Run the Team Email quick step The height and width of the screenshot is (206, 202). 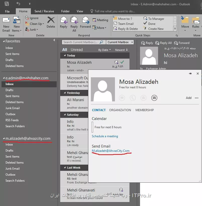tap(123, 24)
